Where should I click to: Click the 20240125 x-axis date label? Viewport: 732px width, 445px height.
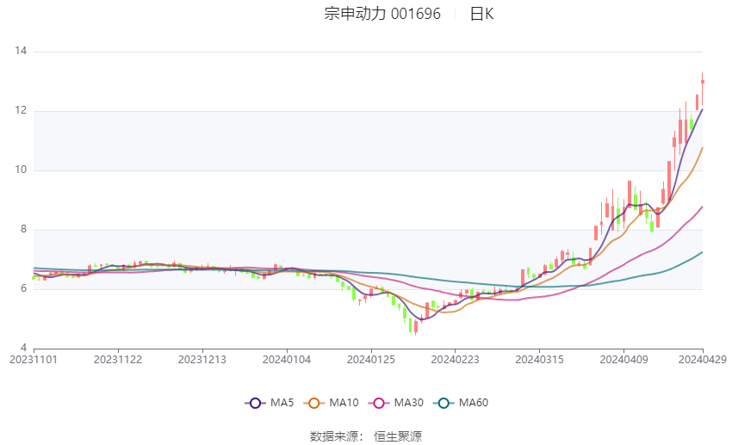coord(370,360)
